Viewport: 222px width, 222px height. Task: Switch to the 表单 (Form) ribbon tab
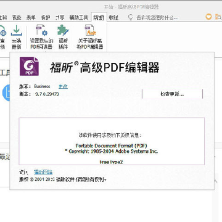(31, 18)
